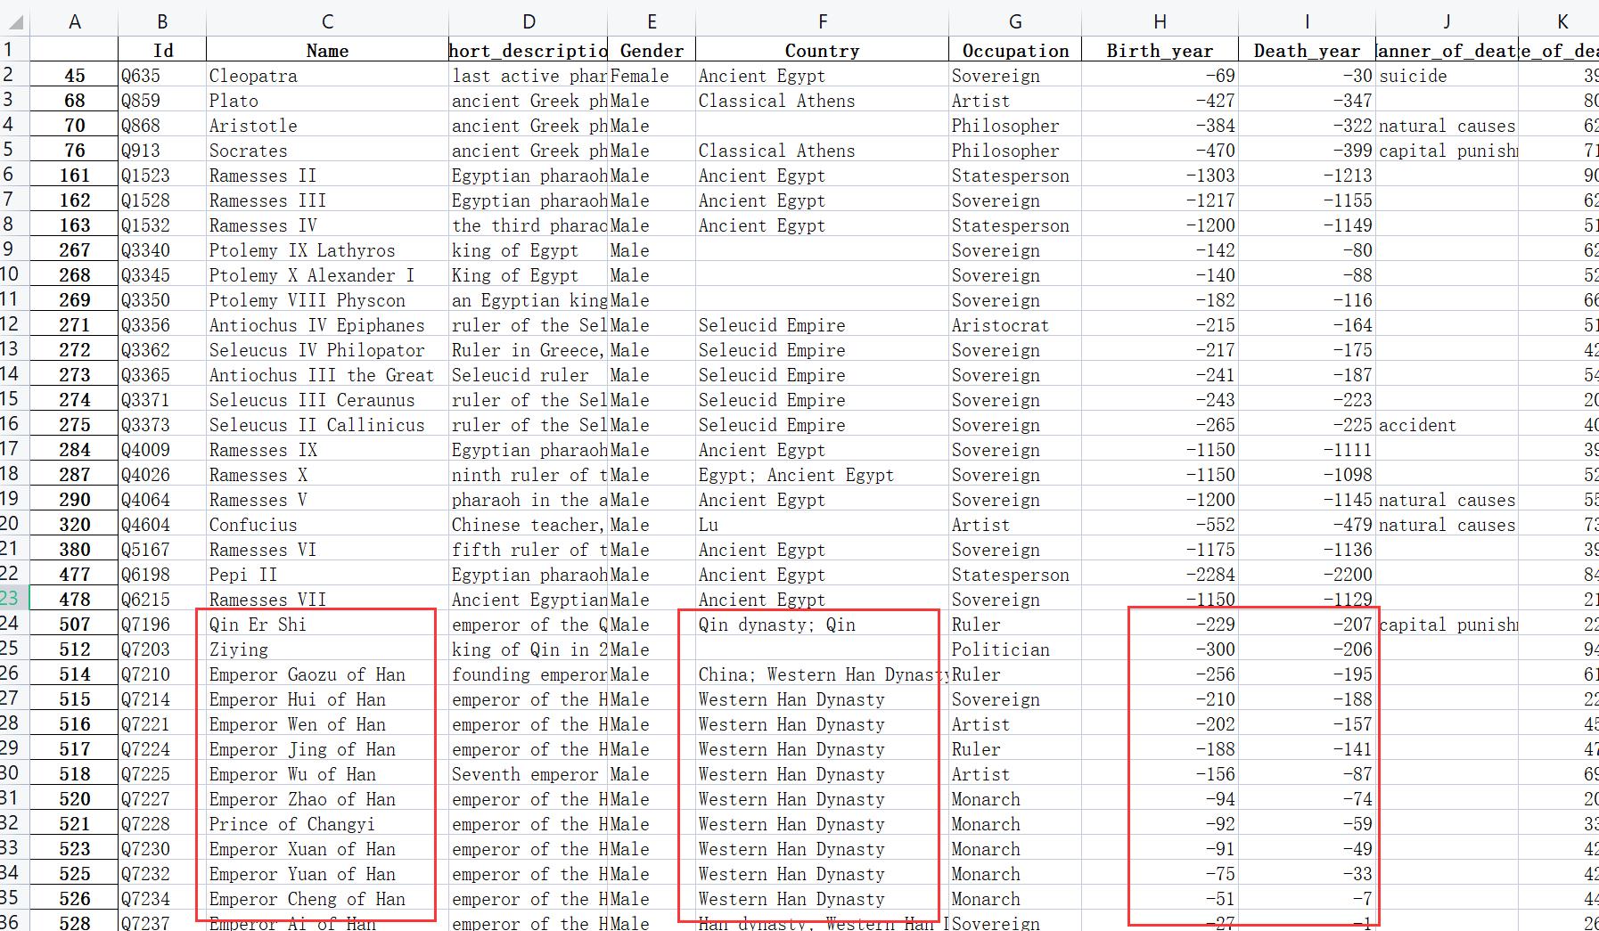Select row 2 header

click(14, 74)
